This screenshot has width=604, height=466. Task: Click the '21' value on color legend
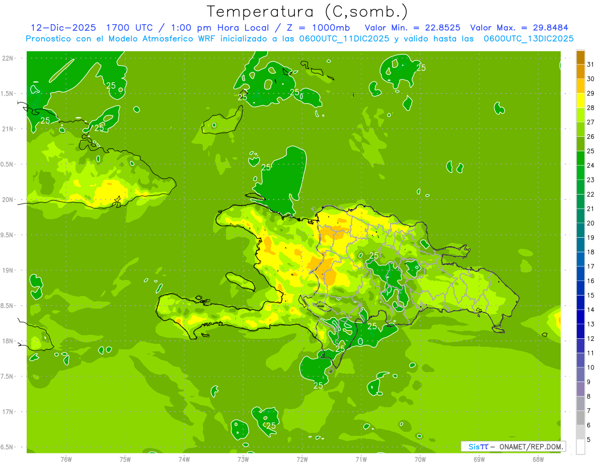pyautogui.click(x=591, y=209)
